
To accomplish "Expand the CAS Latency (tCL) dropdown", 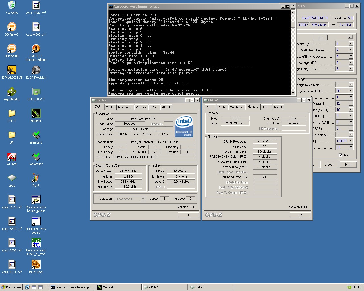I will pyautogui.click(x=351, y=44).
